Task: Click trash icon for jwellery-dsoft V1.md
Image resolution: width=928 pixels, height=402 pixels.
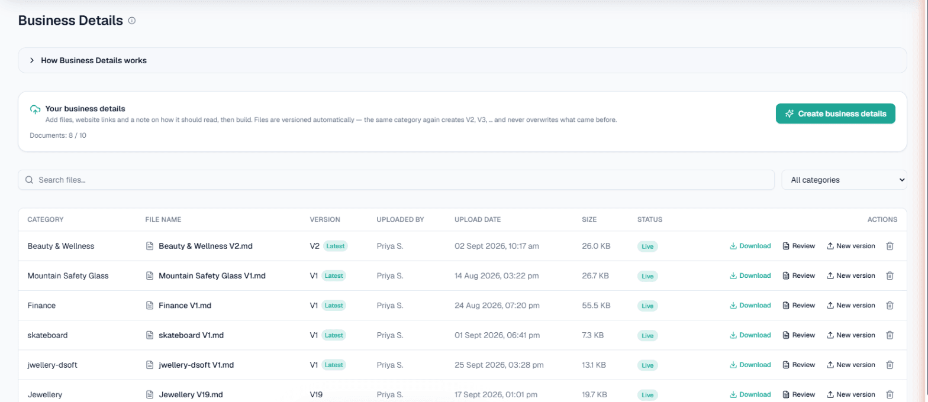Action: click(x=889, y=365)
